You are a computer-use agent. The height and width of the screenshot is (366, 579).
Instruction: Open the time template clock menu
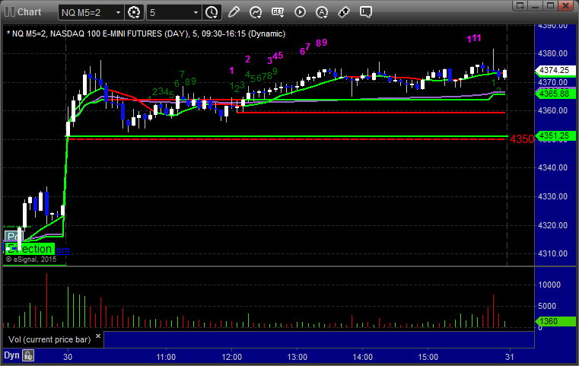coord(212,12)
